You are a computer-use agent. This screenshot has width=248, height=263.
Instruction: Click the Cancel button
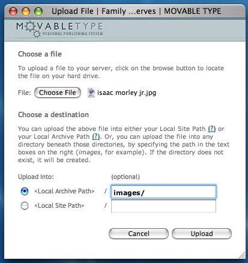click(x=139, y=234)
